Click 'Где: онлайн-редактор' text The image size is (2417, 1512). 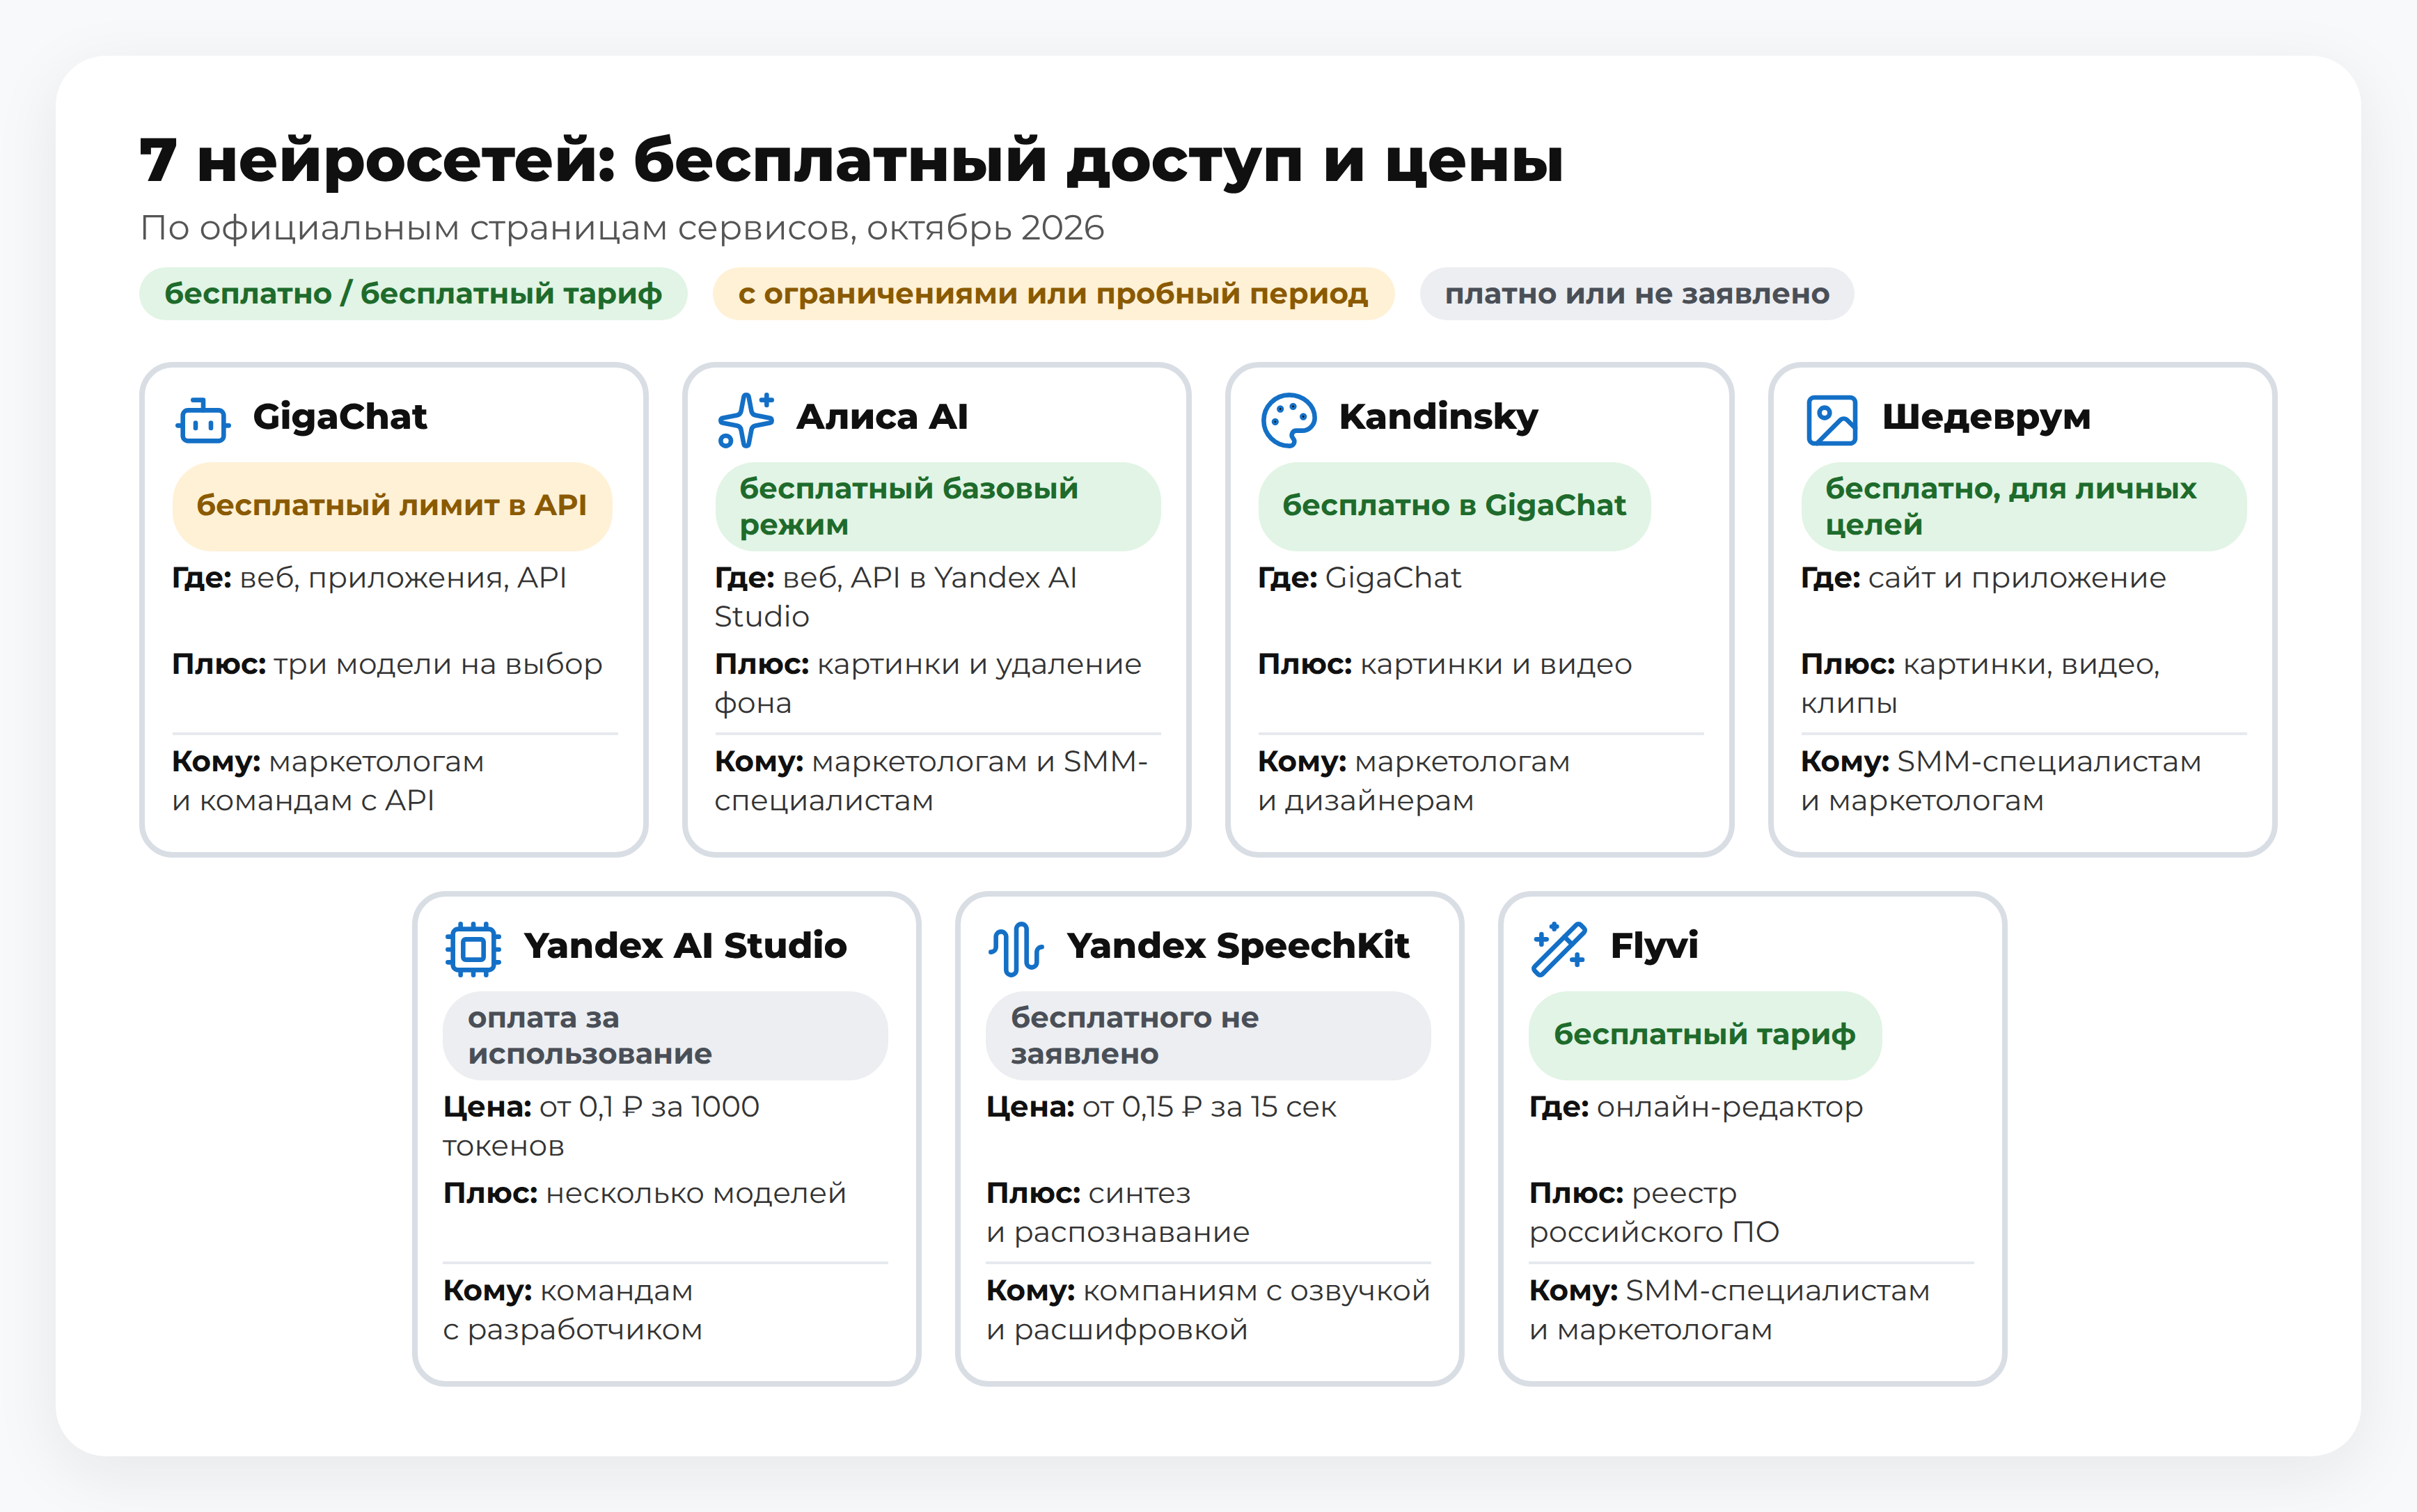point(1696,1107)
